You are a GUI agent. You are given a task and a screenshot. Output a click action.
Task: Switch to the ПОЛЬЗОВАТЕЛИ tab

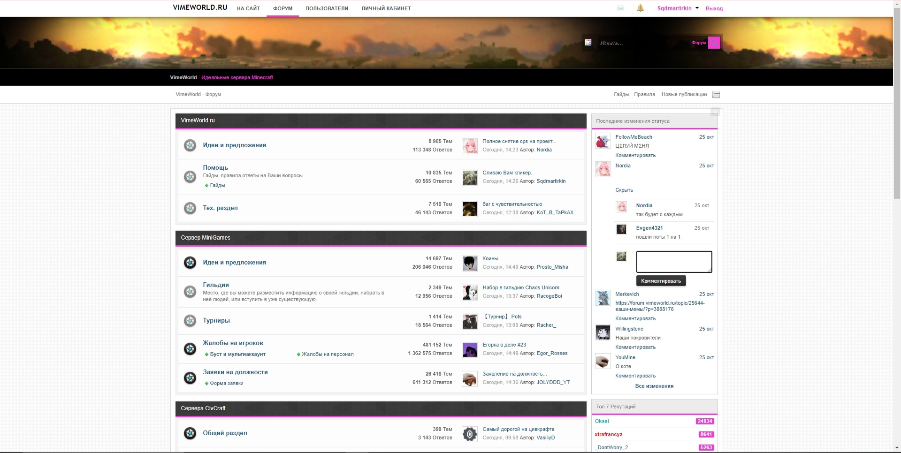point(327,8)
